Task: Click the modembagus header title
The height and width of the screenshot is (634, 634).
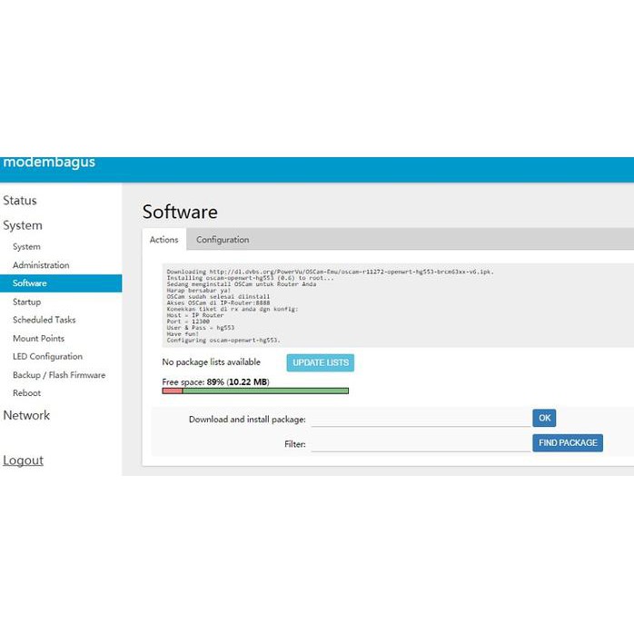Action: click(49, 163)
